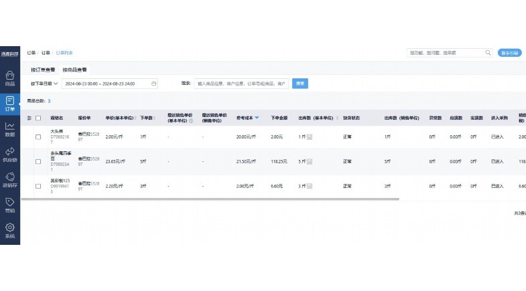The width and height of the screenshot is (526, 291).
Task: Click the table horizontal scrollbar
Action: (x=210, y=199)
